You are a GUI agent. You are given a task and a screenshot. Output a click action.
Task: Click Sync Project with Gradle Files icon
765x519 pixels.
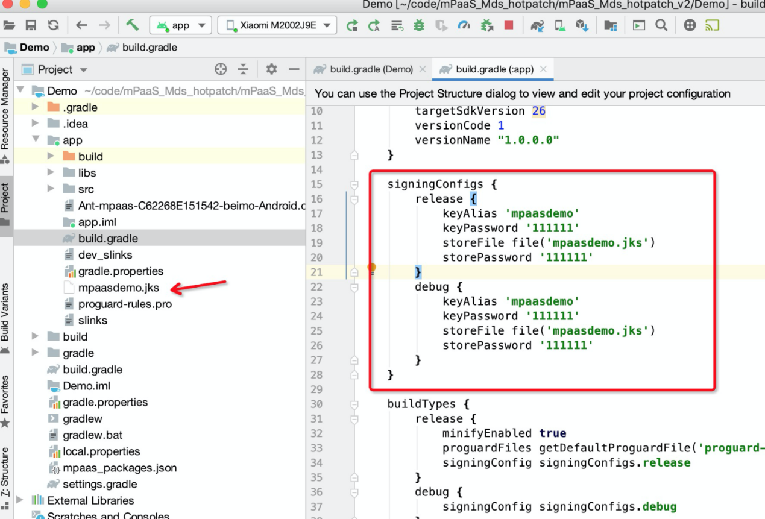coord(538,25)
